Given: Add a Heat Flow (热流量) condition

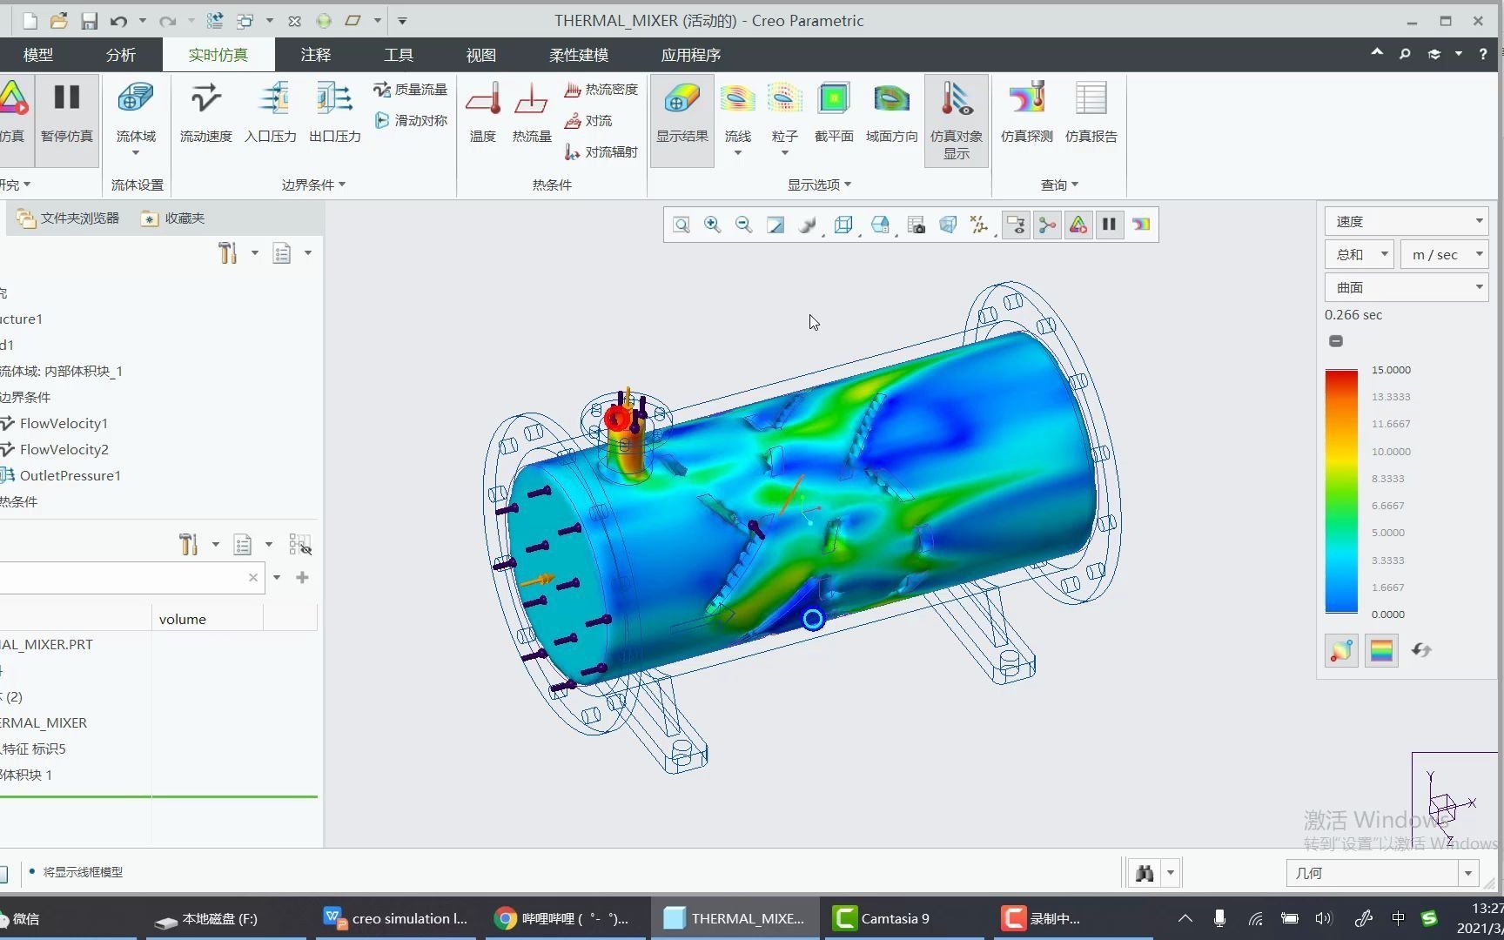Looking at the screenshot, I should coord(532,113).
